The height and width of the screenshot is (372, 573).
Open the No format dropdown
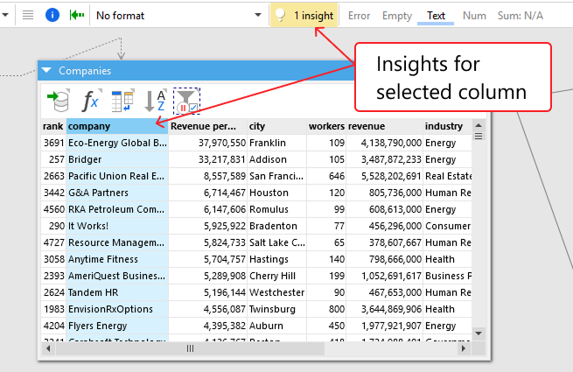click(x=178, y=16)
